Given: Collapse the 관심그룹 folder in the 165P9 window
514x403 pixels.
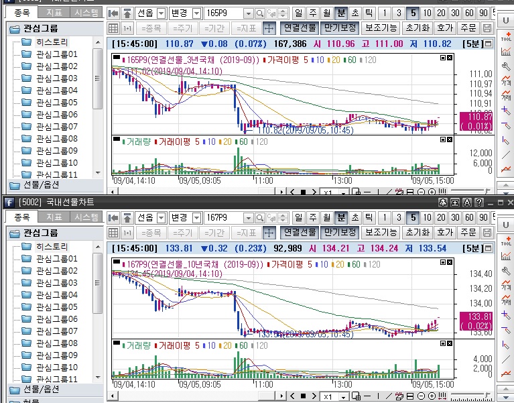Looking at the screenshot, I should pos(15,29).
